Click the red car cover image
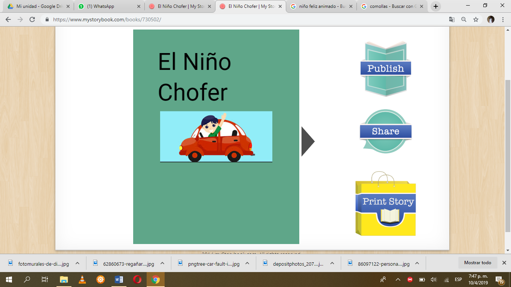 [216, 137]
